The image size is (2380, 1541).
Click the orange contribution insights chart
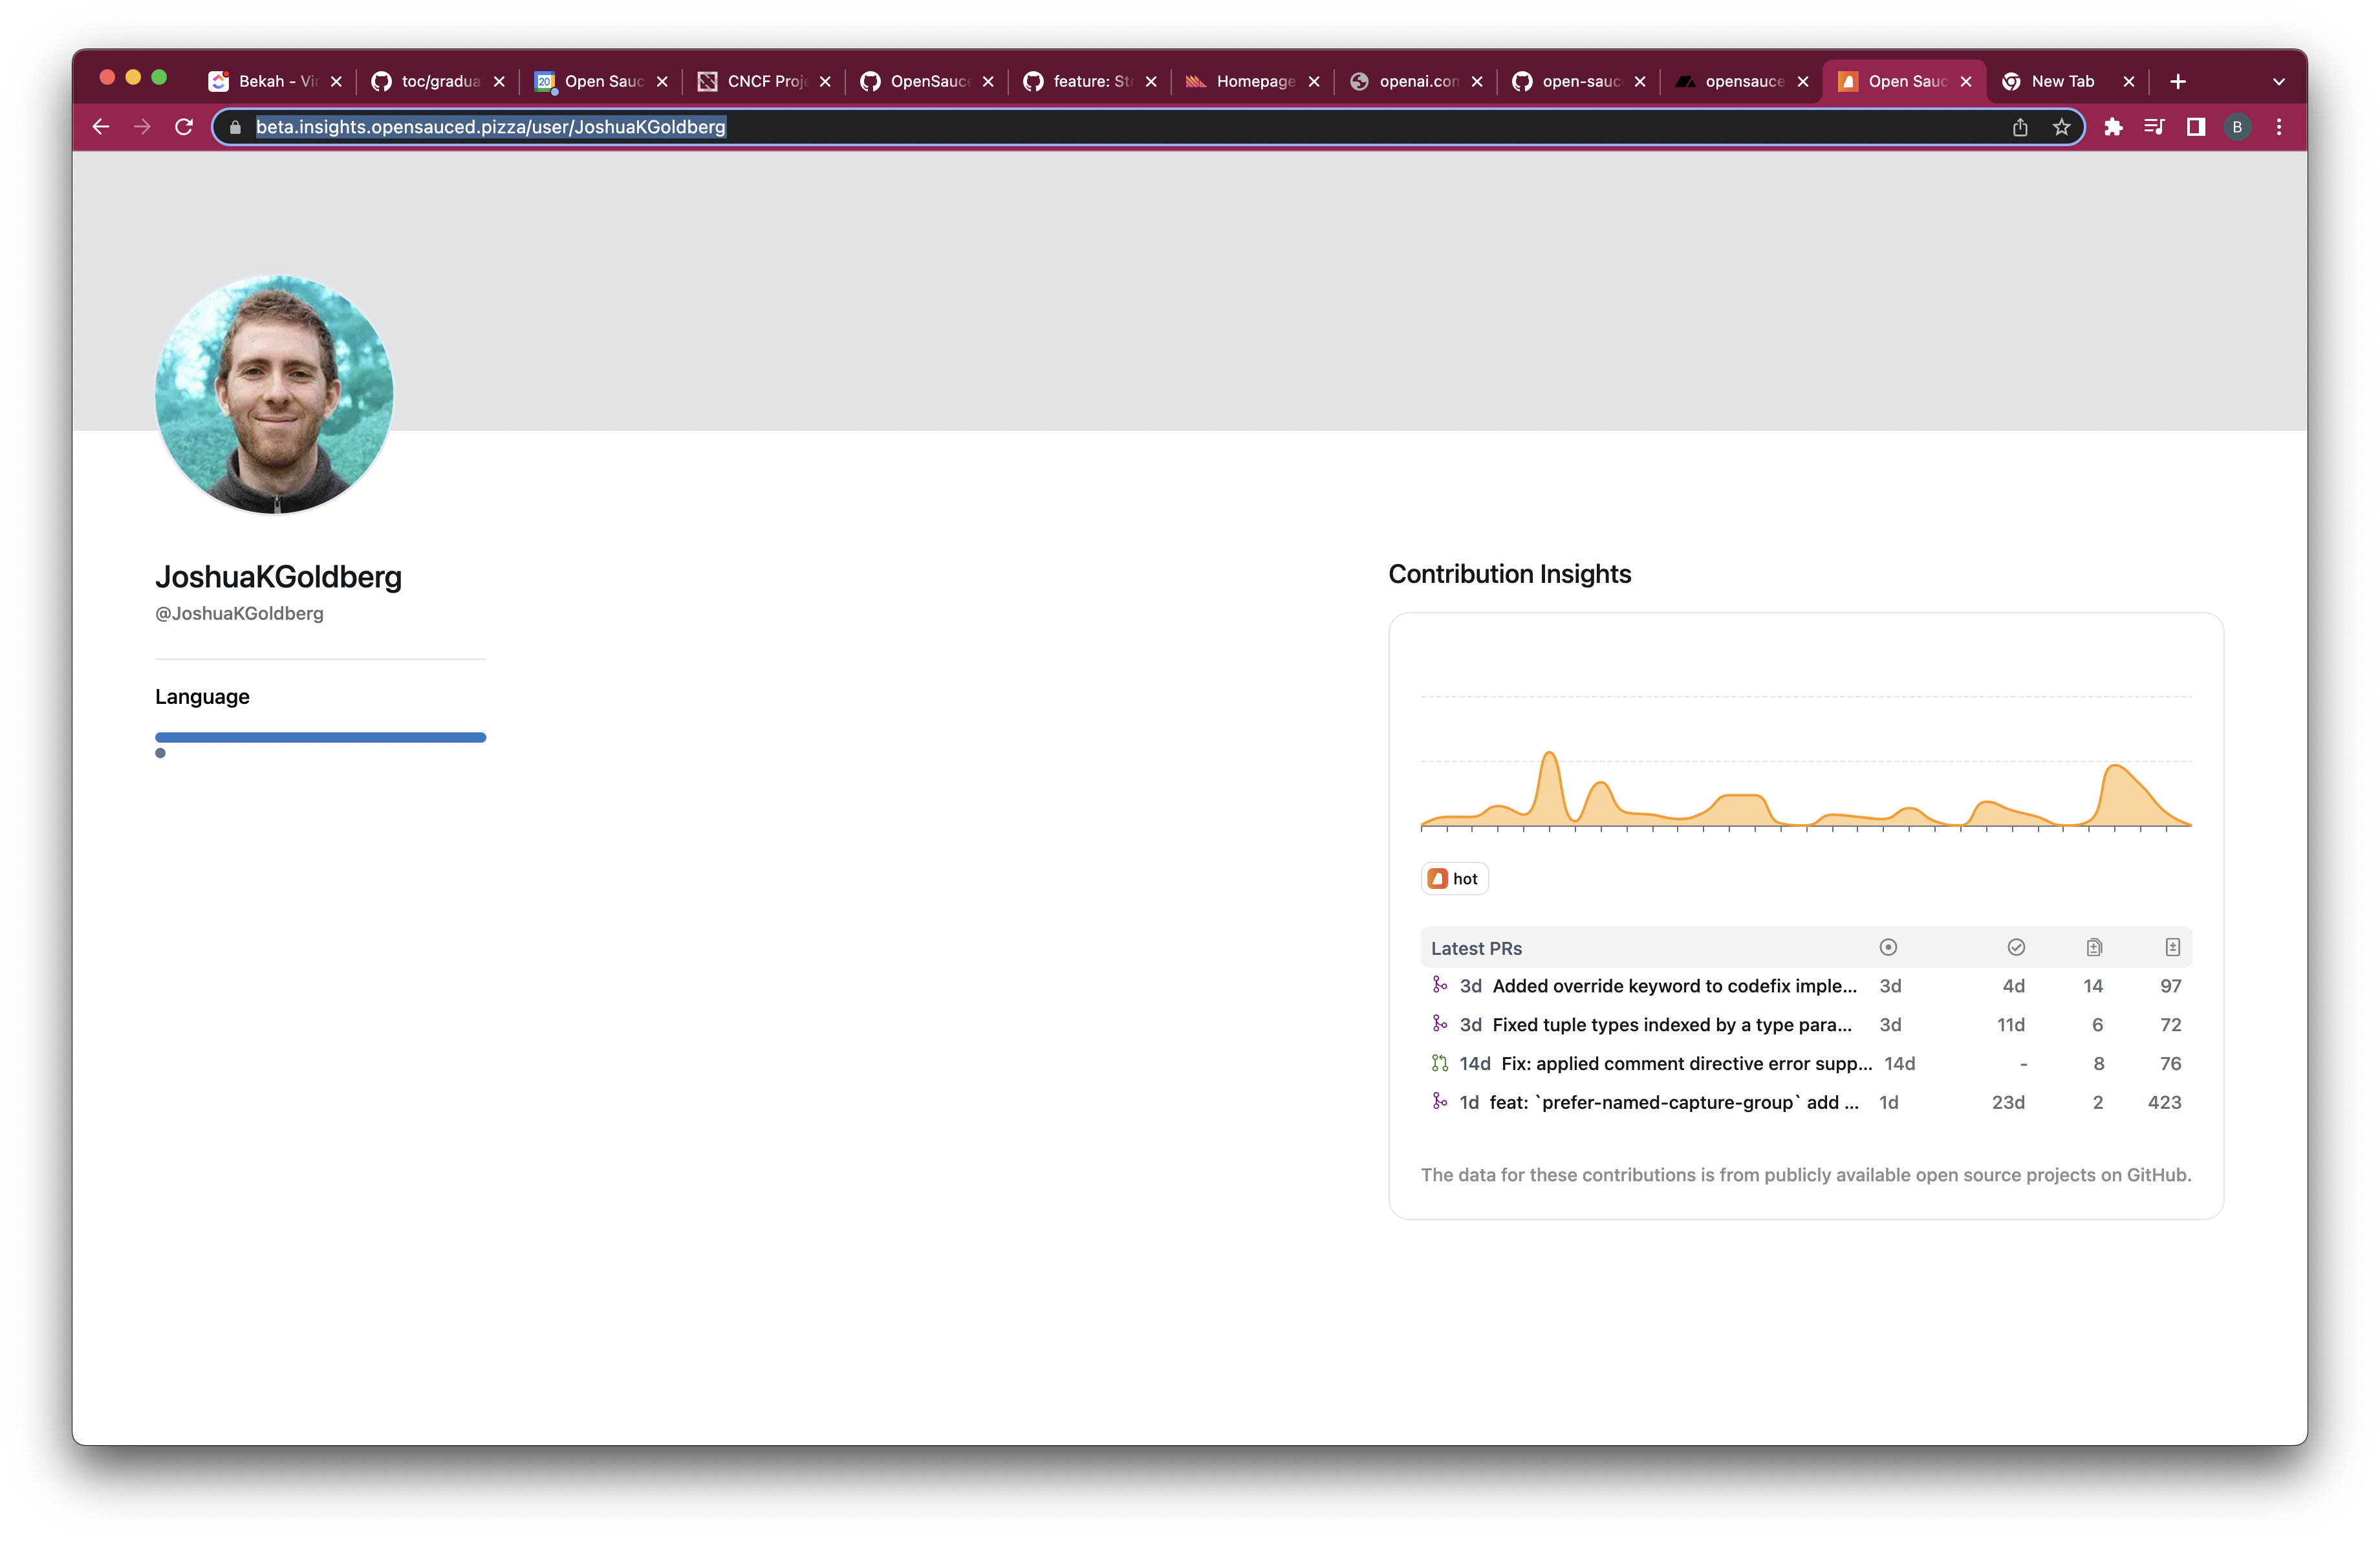1805,790
